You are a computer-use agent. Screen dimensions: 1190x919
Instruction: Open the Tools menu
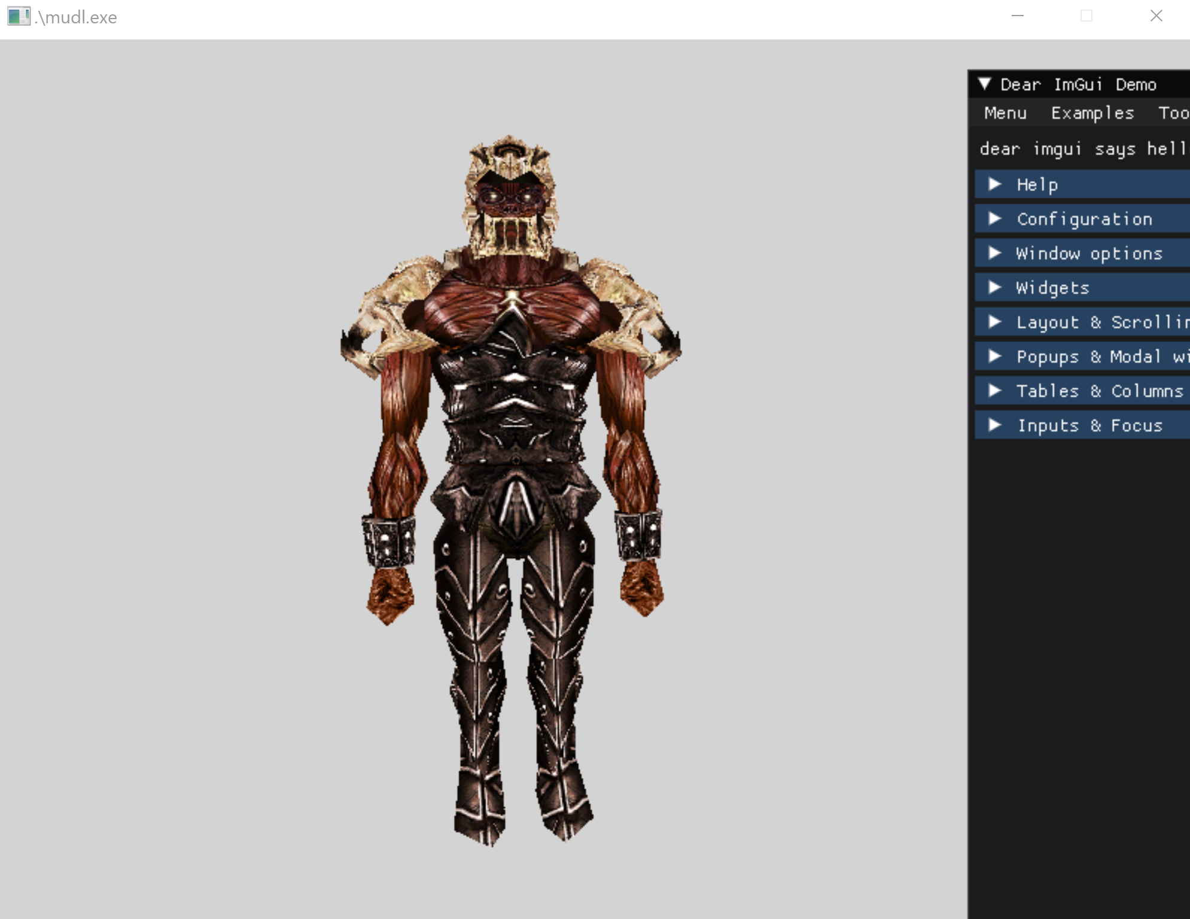[1174, 113]
